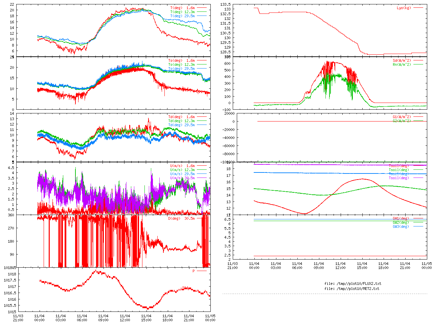Click the GW2(deg) legend label
This screenshot has width=433, height=324.
point(401,222)
